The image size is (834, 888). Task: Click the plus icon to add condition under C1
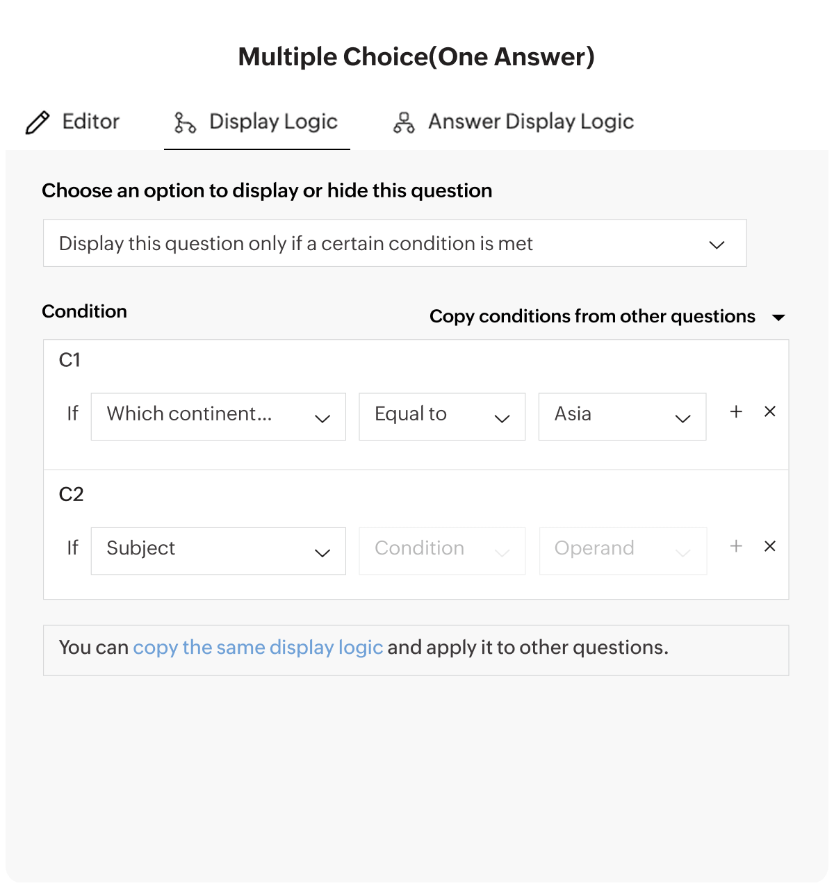click(735, 412)
